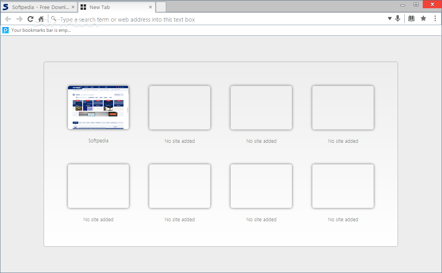Viewport: 442px width, 273px height.
Task: Expand the address bar dropdown arrow
Action: coord(390,18)
